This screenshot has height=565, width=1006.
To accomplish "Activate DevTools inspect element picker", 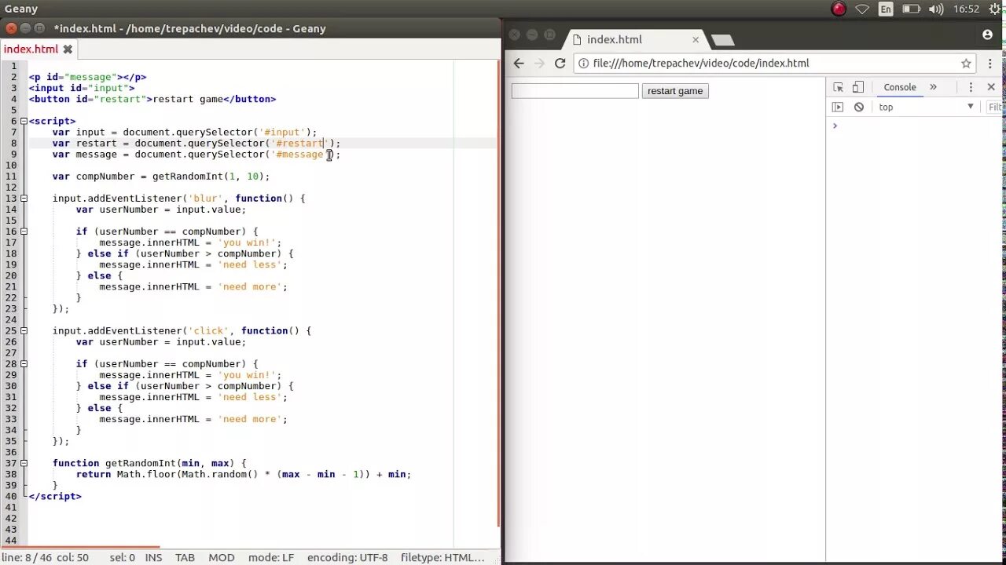I will [838, 87].
